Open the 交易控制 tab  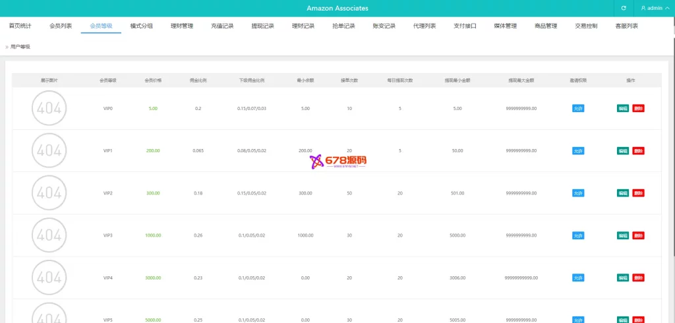[586, 26]
